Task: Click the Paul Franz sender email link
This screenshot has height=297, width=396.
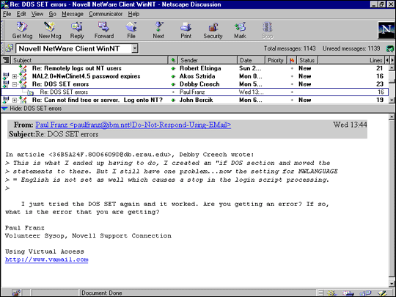Action: [x=133, y=125]
